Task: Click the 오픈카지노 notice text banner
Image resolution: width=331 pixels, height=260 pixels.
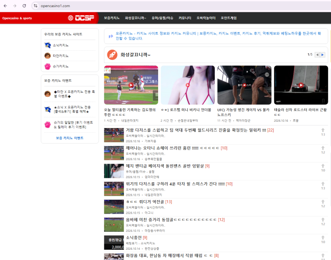Action: click(218, 36)
